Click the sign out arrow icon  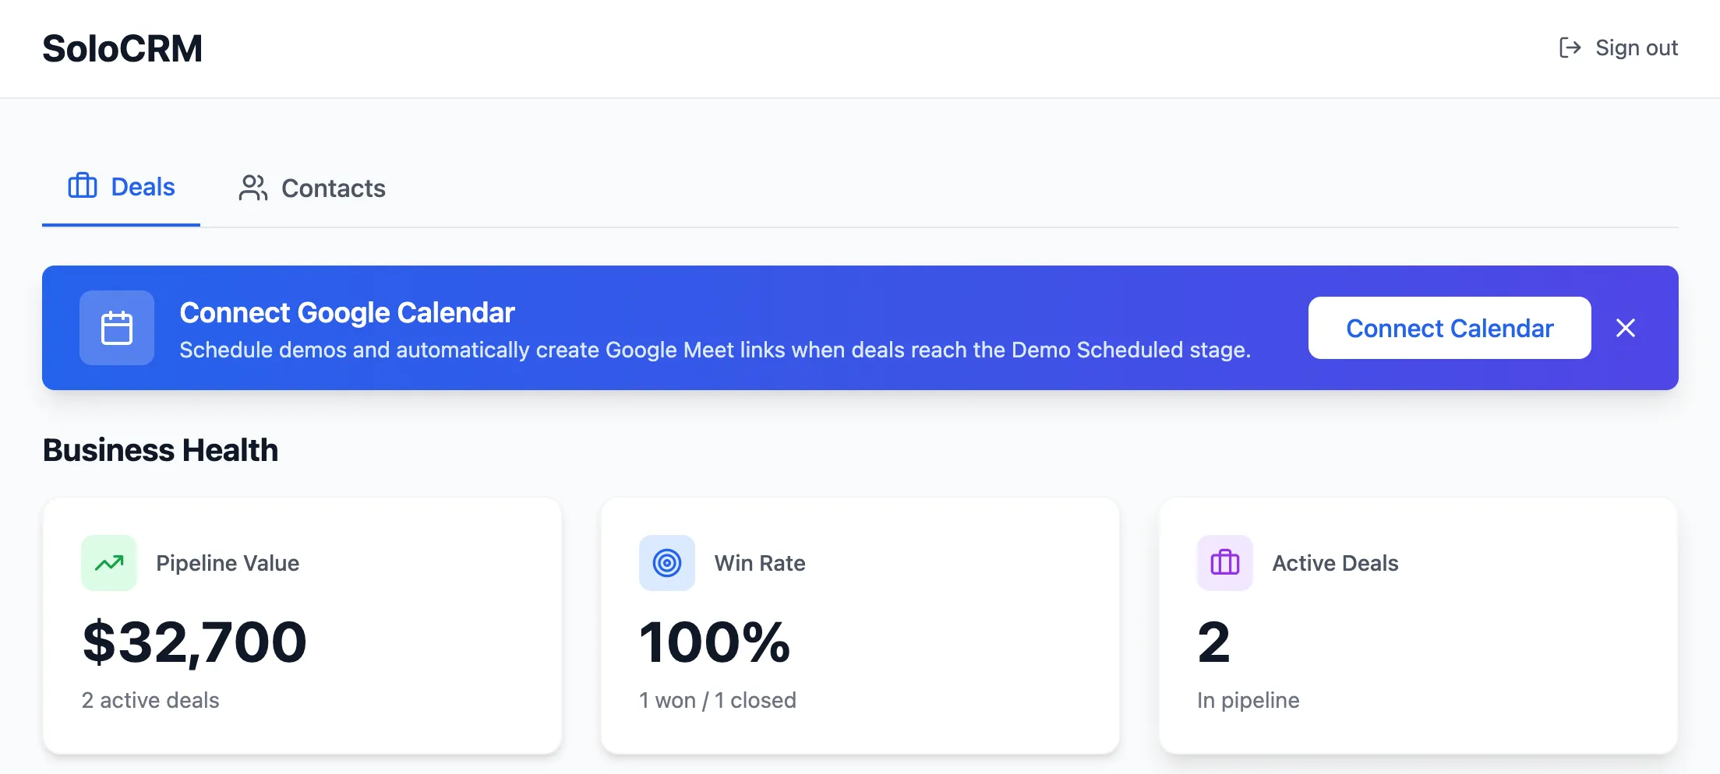point(1568,47)
